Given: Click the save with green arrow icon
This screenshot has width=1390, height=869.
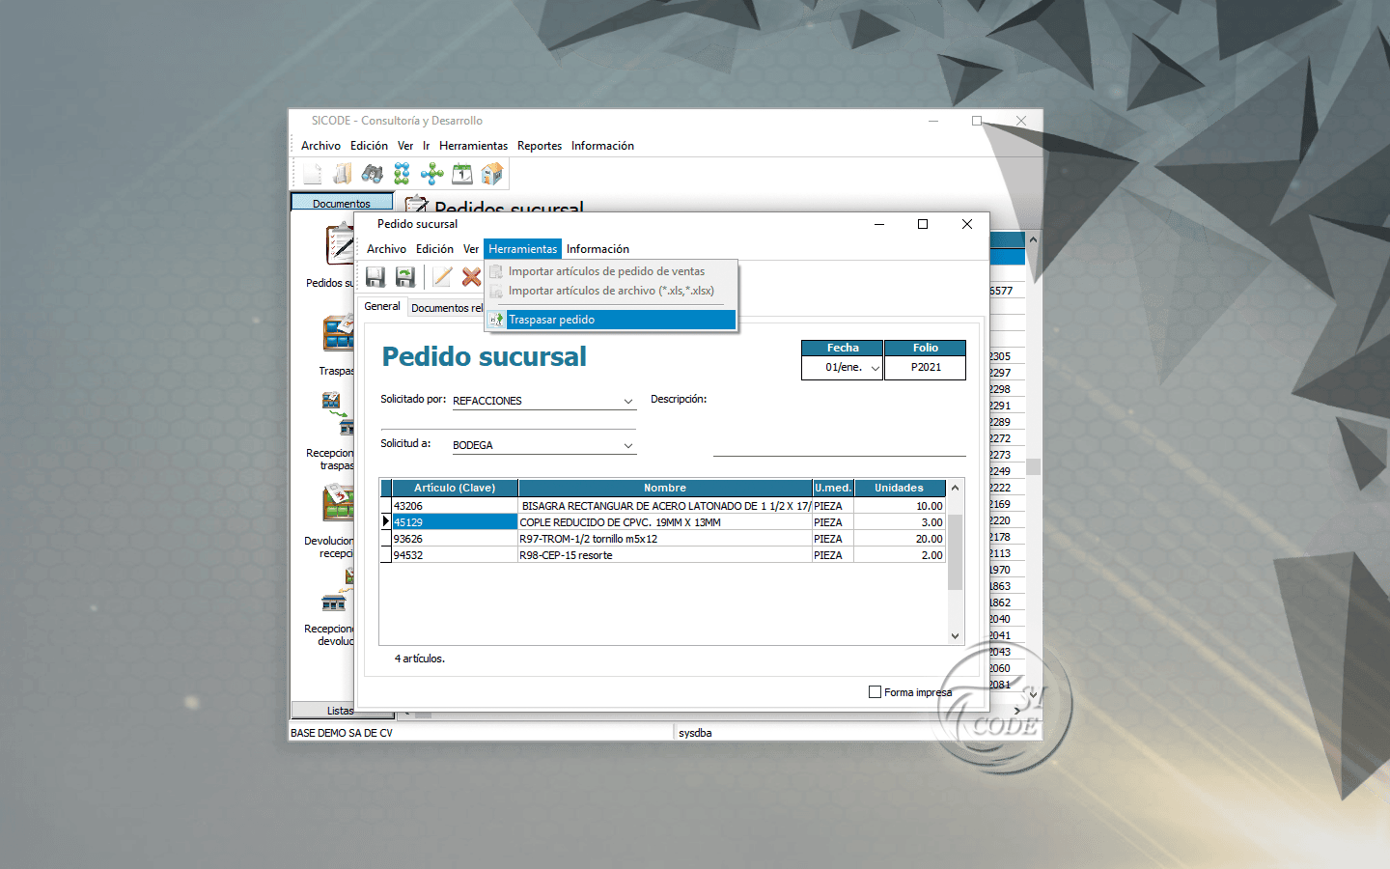Looking at the screenshot, I should click(x=405, y=277).
